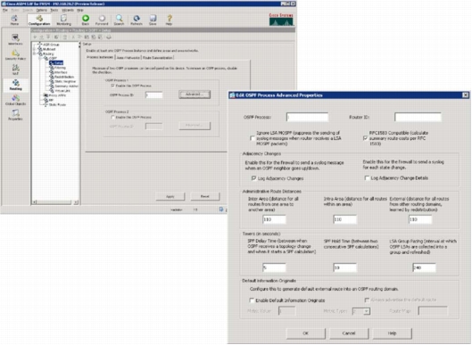Viewport: 472px width, 345px height.
Task: Click the Cancel button in the dialog
Action: click(349, 333)
